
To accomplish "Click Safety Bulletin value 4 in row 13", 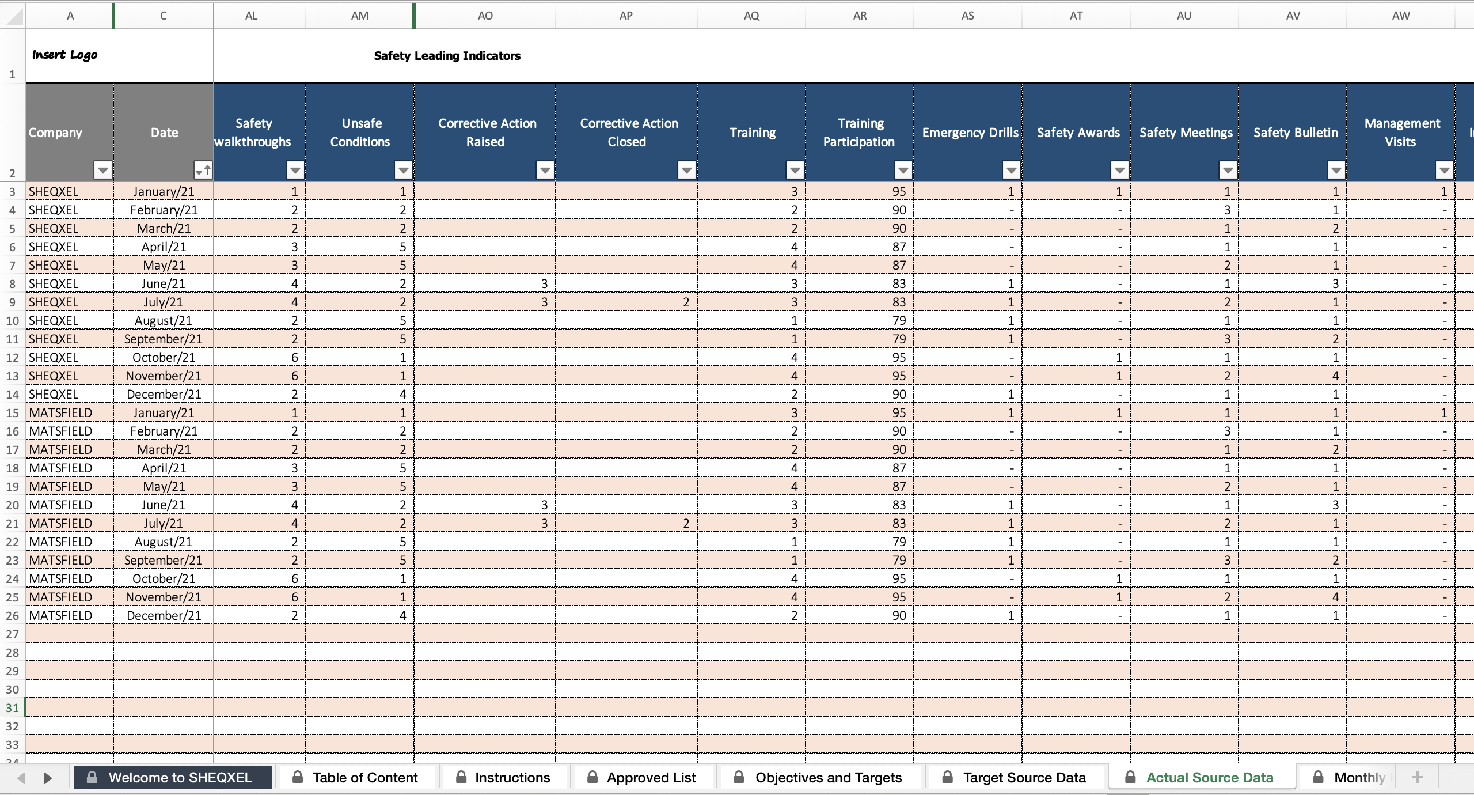I will pyautogui.click(x=1293, y=376).
